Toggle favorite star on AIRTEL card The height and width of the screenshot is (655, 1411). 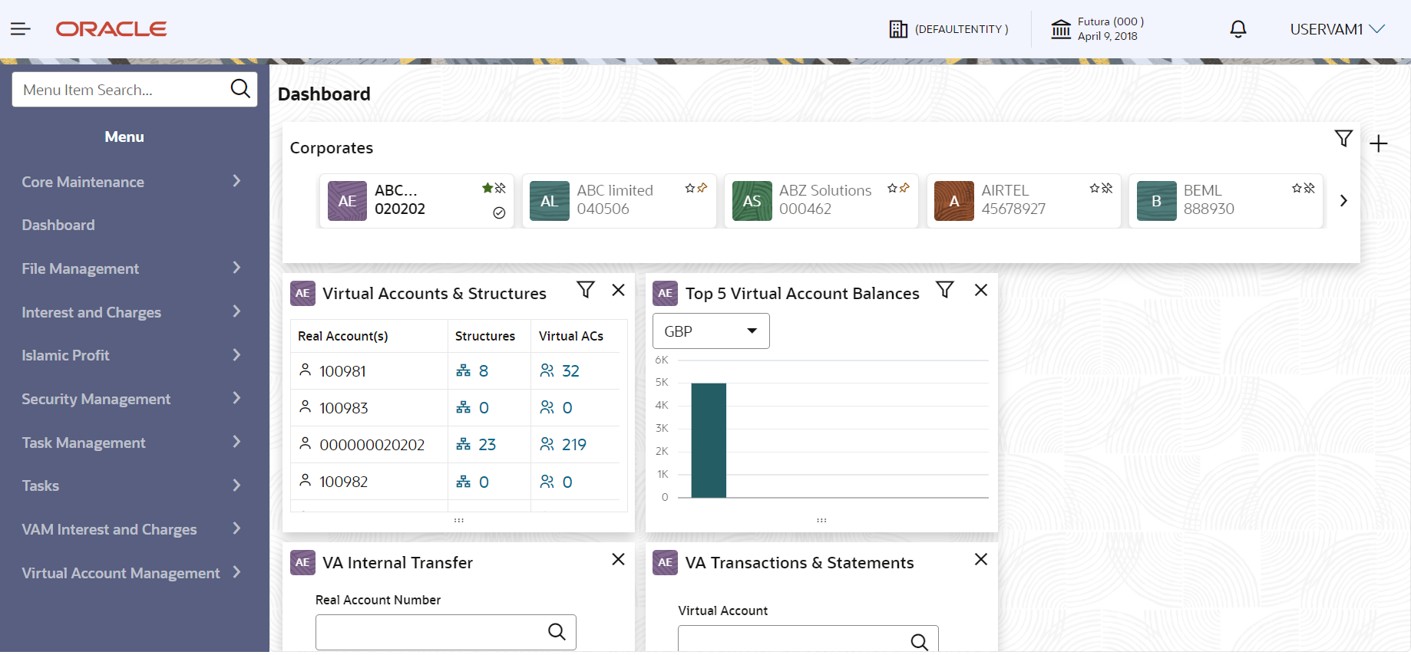point(1095,188)
